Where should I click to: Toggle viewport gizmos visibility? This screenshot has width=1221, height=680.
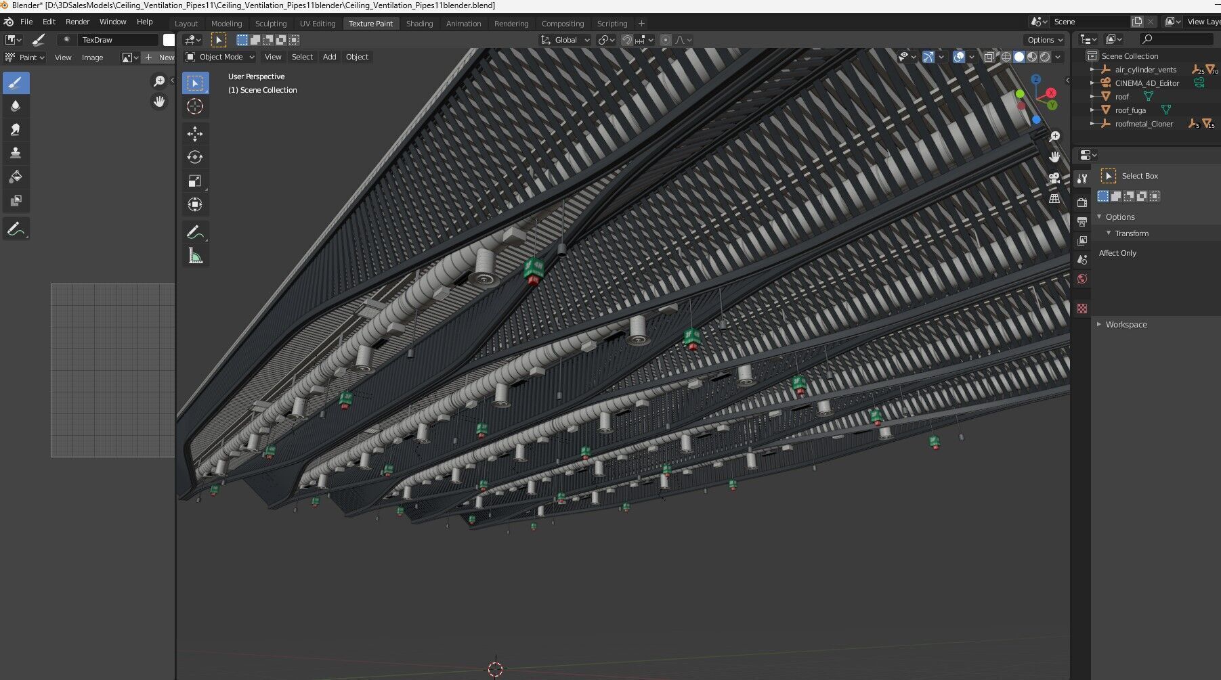point(928,57)
